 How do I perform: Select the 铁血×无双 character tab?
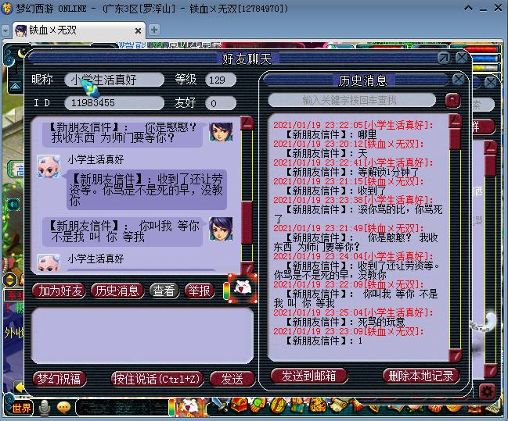[x=79, y=30]
